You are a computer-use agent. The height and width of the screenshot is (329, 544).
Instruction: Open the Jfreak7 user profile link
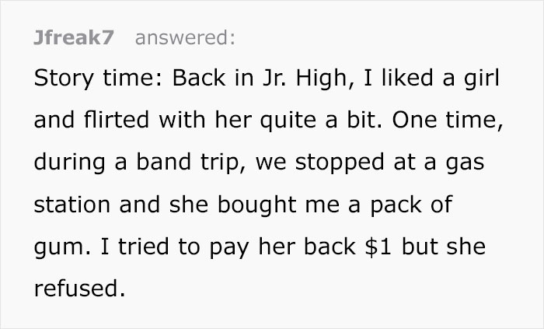(x=74, y=37)
